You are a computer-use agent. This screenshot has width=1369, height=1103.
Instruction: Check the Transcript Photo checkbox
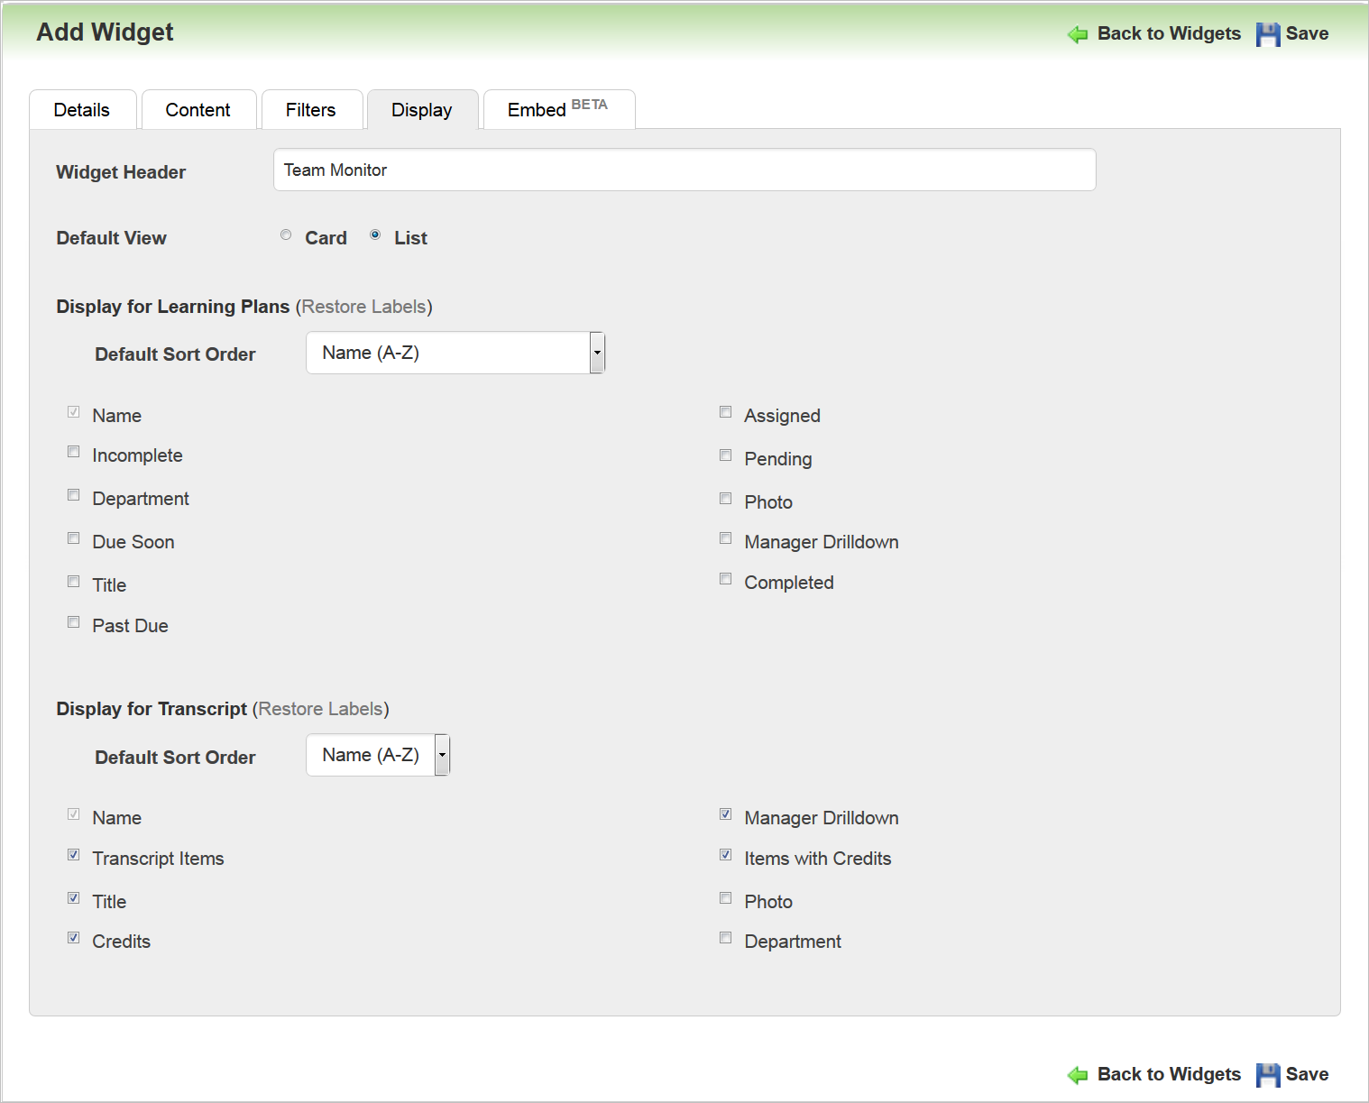click(x=726, y=898)
